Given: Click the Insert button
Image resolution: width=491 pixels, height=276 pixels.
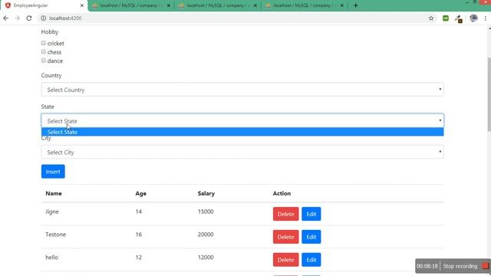Looking at the screenshot, I should tap(53, 172).
